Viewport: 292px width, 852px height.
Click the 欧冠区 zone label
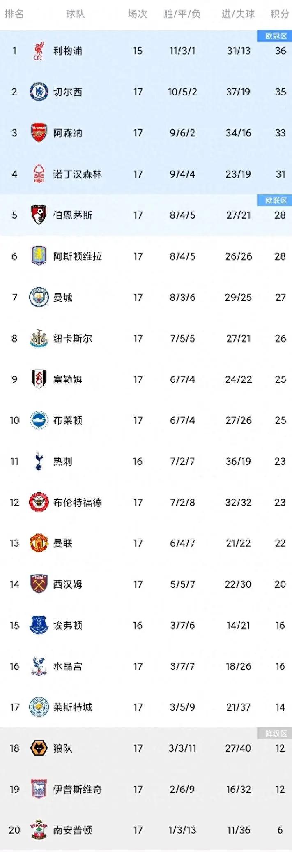(276, 36)
